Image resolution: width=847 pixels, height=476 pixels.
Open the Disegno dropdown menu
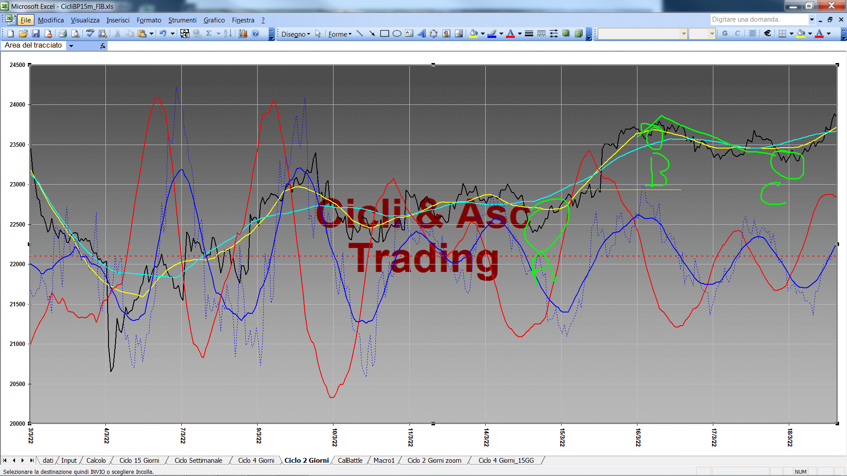(x=296, y=34)
